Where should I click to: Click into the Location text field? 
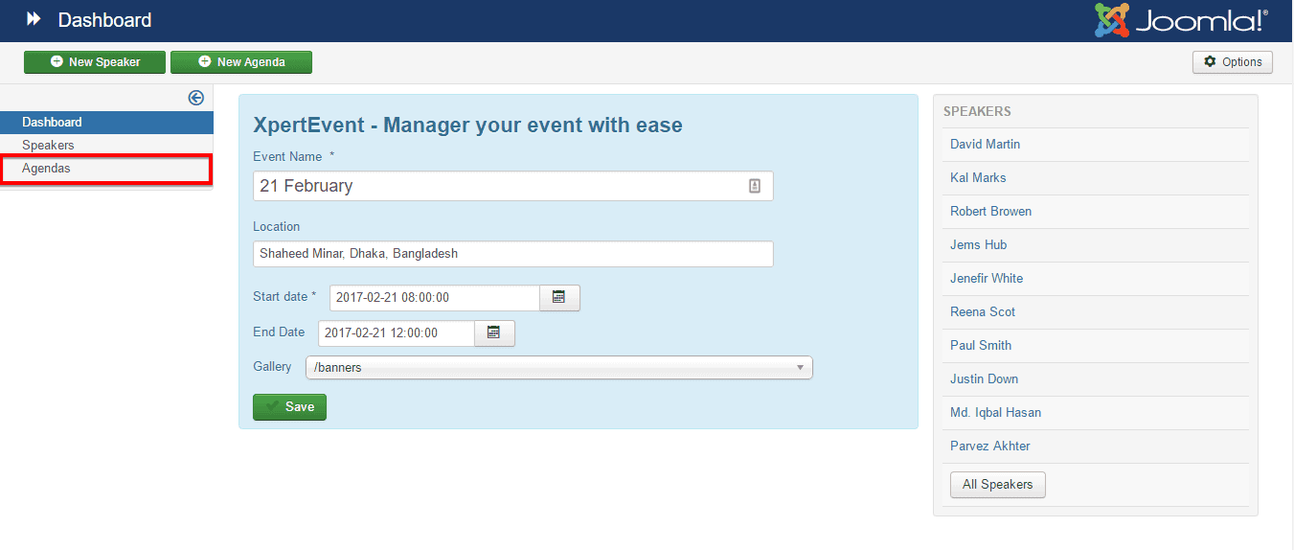pyautogui.click(x=512, y=254)
